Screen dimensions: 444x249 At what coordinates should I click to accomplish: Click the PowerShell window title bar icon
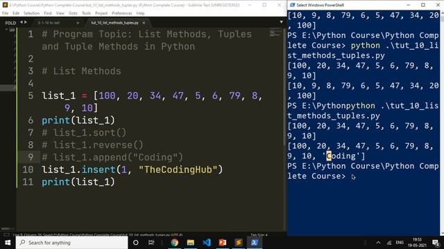click(x=293, y=5)
